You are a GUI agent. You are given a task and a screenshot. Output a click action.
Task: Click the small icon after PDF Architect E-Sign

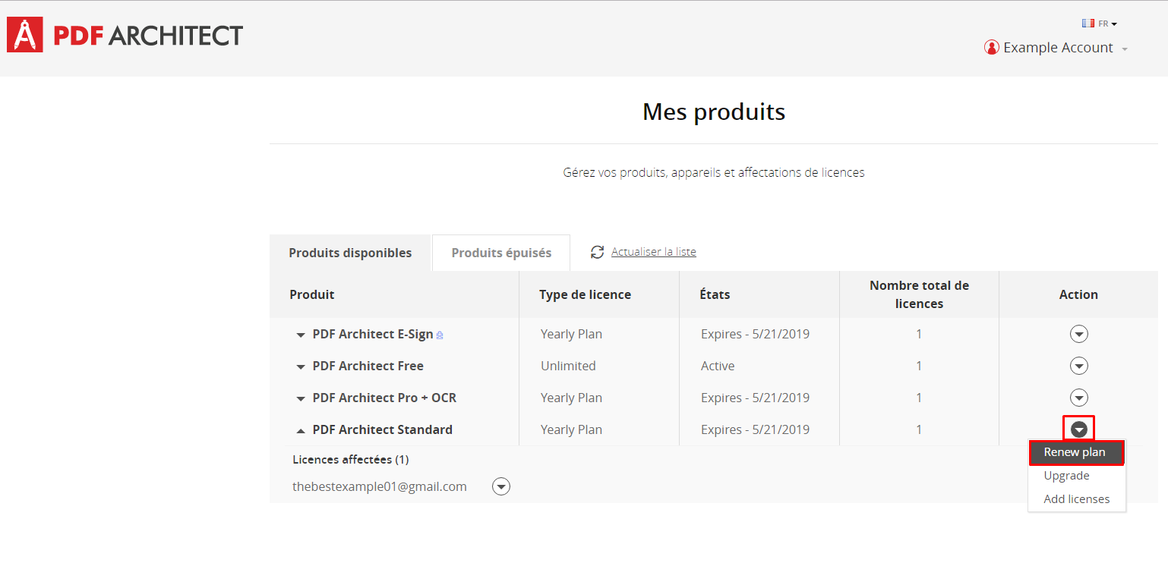click(440, 335)
